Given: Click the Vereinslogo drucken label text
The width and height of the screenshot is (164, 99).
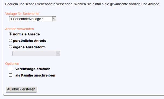Looking at the screenshot, I should tap(33, 69).
